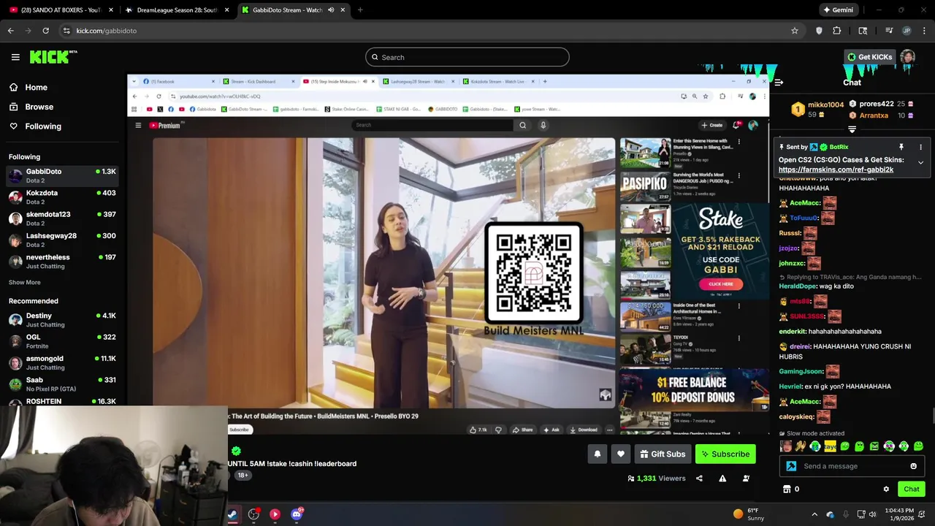This screenshot has height=526, width=935.
Task: Open the Gemini button in Chrome
Action: point(838,10)
